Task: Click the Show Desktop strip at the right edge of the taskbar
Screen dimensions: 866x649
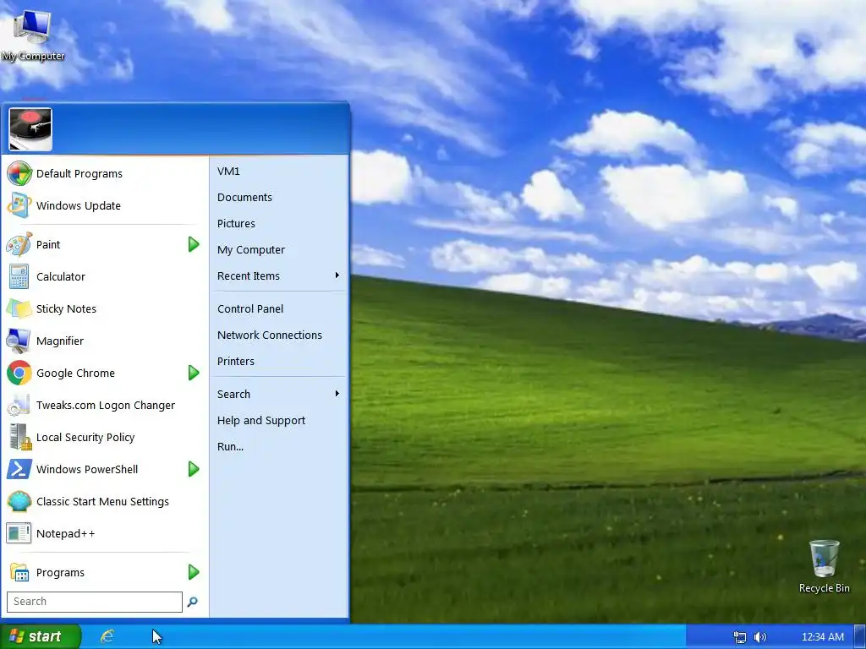Action: (860, 636)
